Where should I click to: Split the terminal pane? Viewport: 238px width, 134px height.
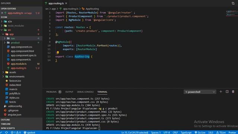(x=227, y=92)
